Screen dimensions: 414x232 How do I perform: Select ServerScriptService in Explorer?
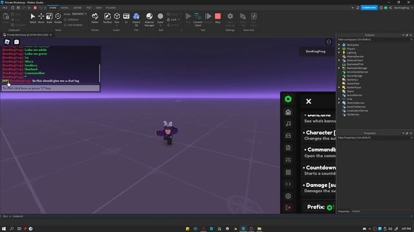tap(357, 72)
